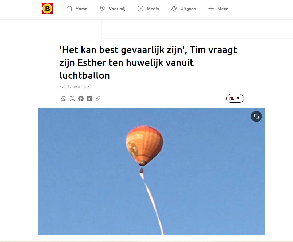Image resolution: width=293 pixels, height=242 pixels.
Task: Share article via WhatsApp icon
Action: click(64, 98)
